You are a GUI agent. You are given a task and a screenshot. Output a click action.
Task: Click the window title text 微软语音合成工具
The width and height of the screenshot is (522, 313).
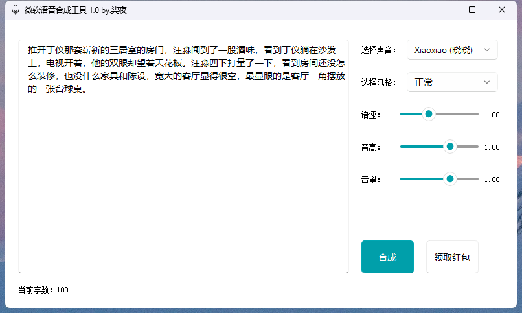tap(67, 10)
